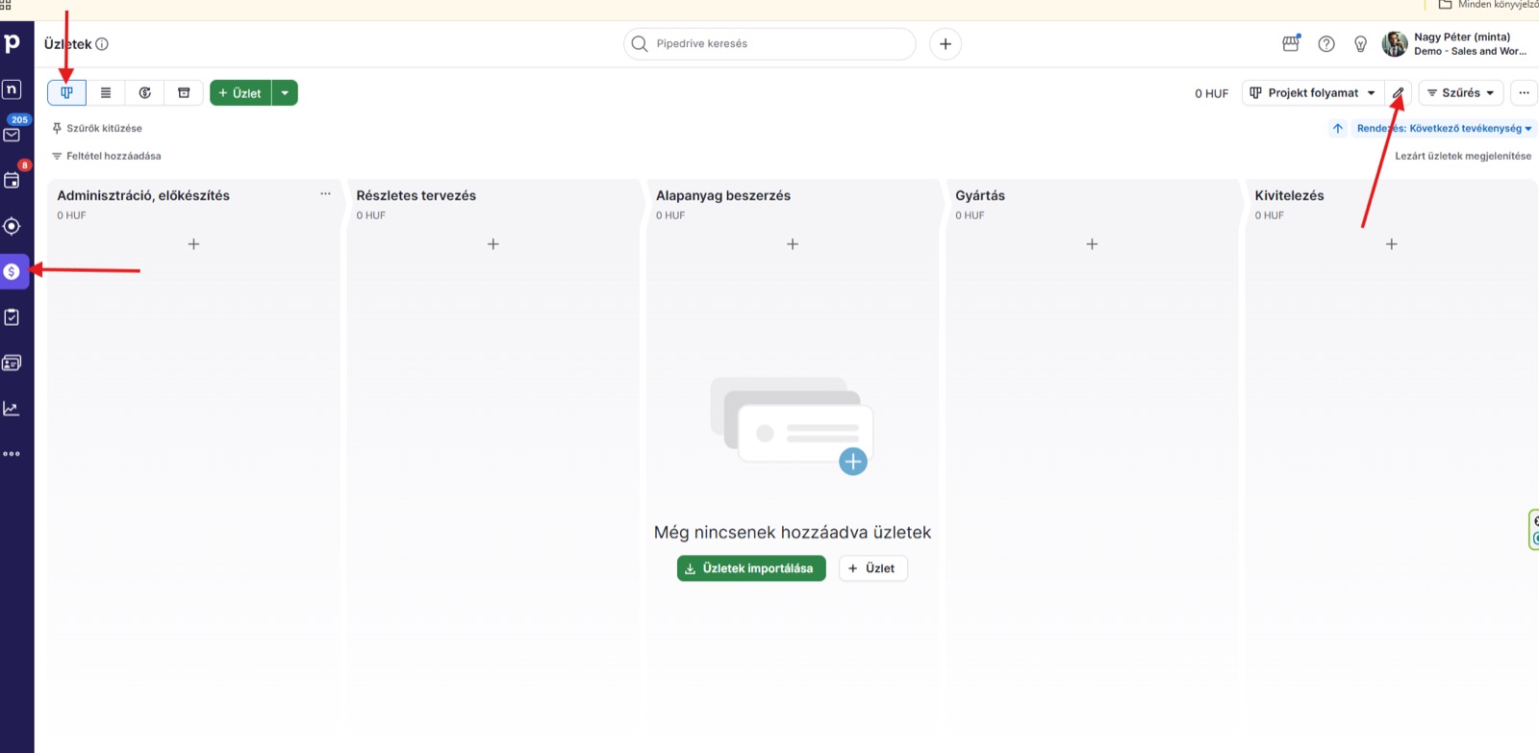Open the Mail icon with 205 badge
The height and width of the screenshot is (753, 1539).
13,135
